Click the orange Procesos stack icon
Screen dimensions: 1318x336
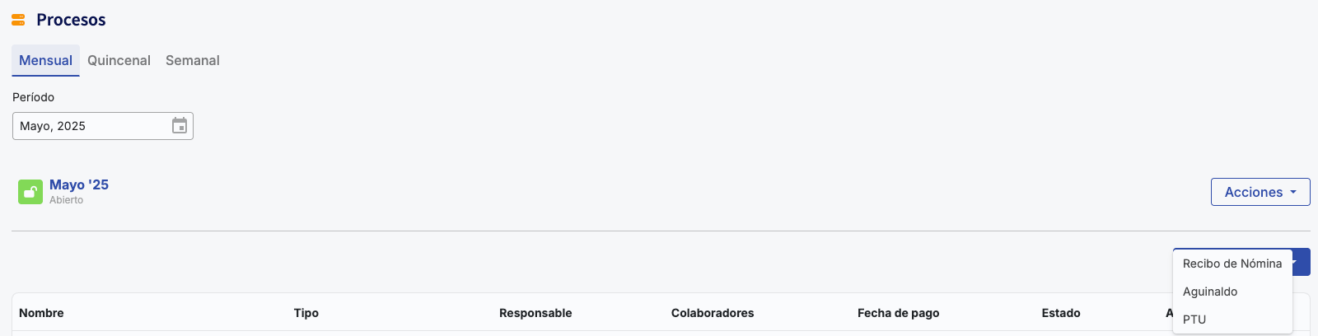tap(18, 20)
